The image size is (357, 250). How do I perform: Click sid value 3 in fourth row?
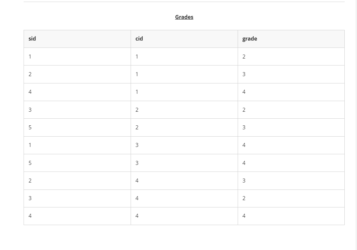click(x=30, y=110)
